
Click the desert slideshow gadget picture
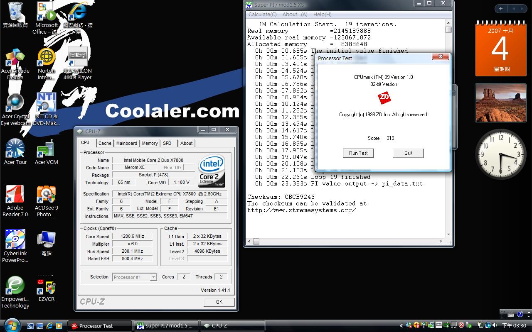click(500, 103)
